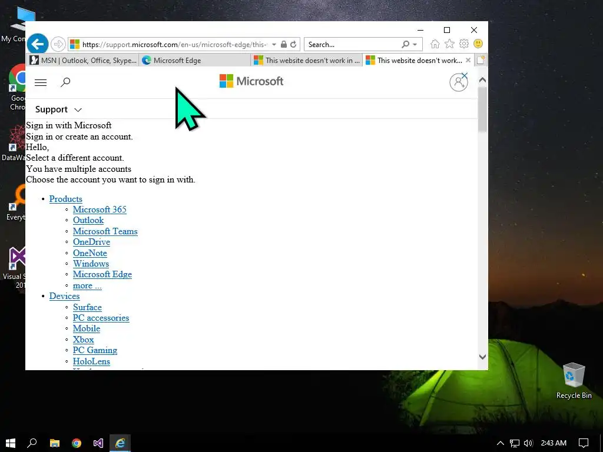Refresh the page with the reload icon
Viewport: 603px width, 452px height.
(293, 44)
